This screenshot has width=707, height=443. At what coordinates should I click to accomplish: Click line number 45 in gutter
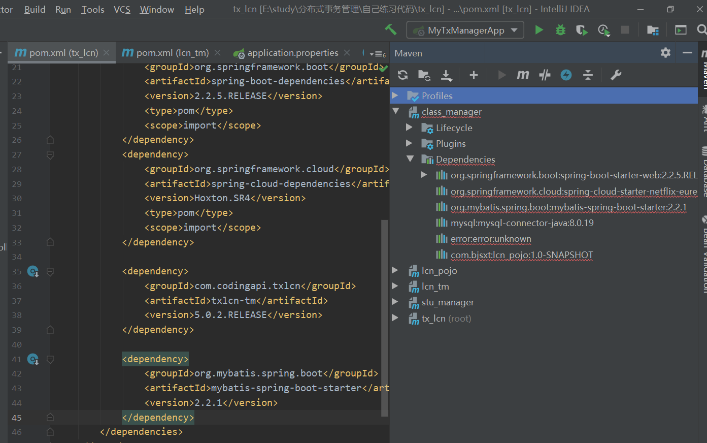tap(17, 418)
